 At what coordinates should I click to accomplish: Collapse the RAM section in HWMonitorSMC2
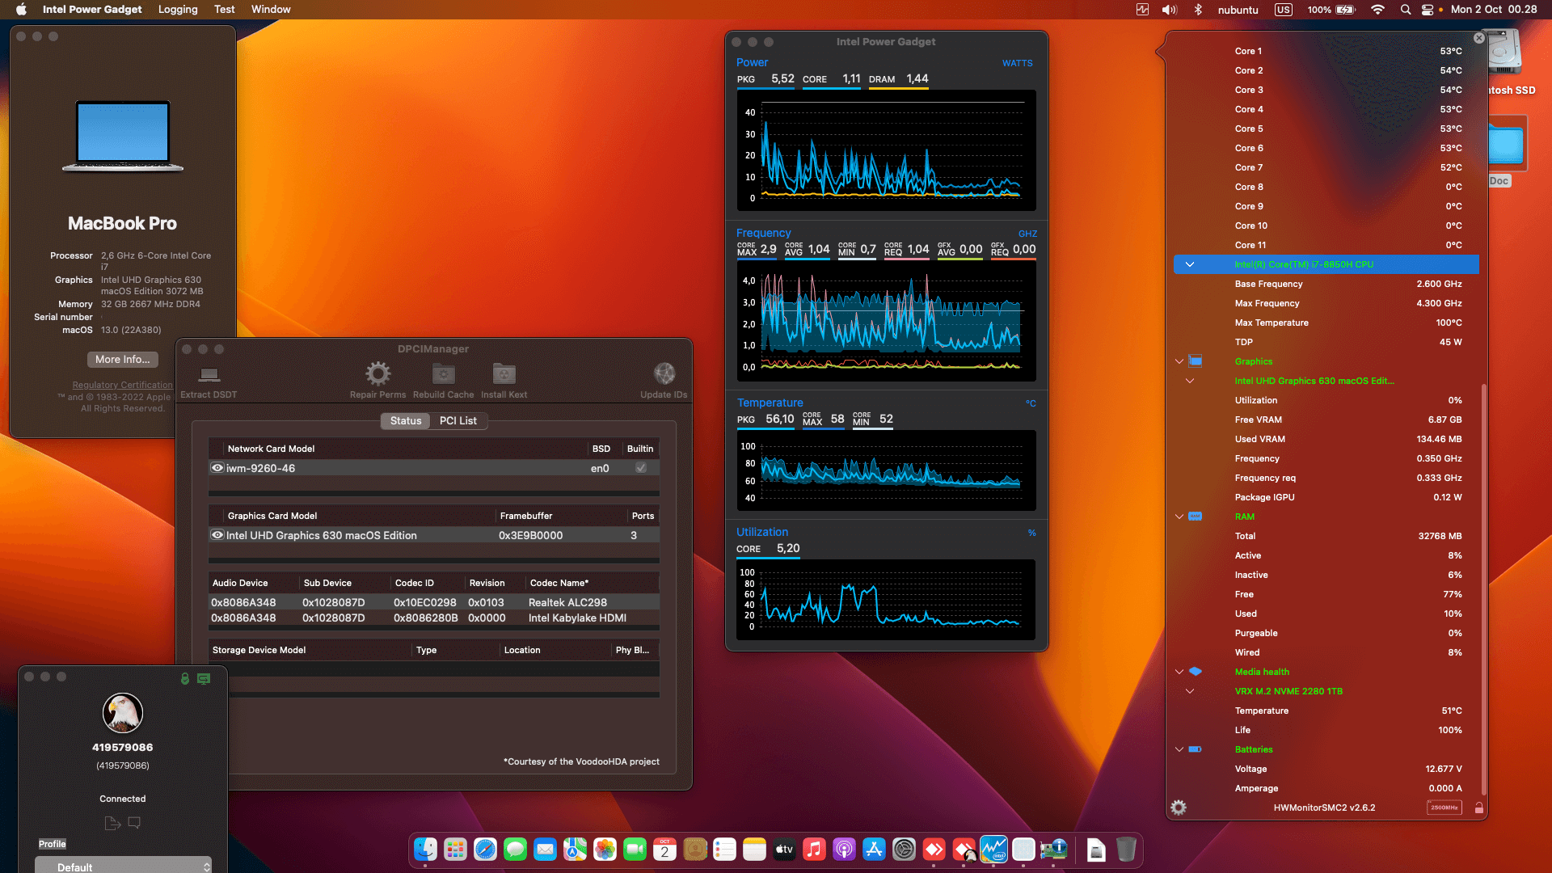(1179, 517)
